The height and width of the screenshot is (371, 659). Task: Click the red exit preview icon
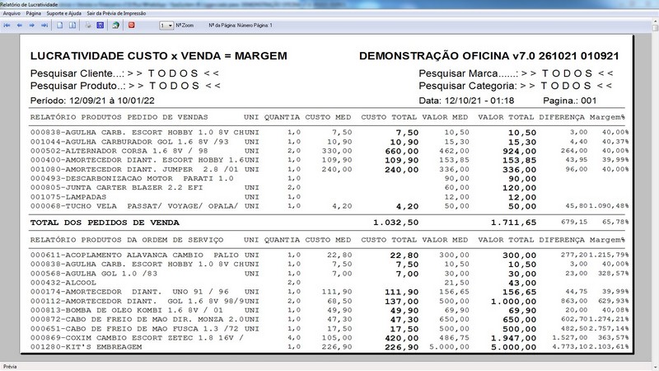tap(131, 26)
